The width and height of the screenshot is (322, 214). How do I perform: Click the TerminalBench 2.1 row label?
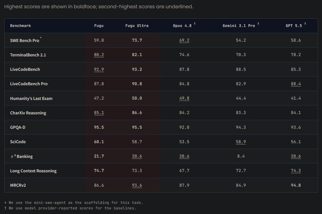point(28,55)
